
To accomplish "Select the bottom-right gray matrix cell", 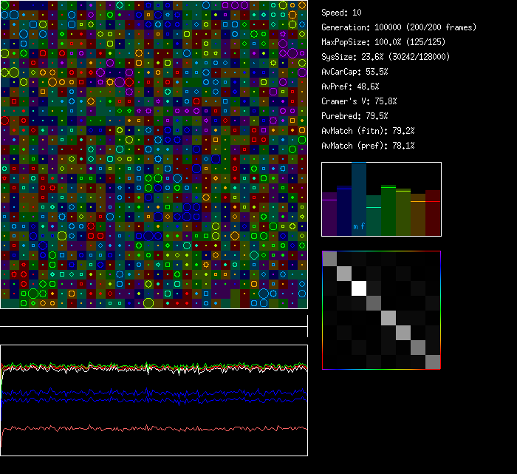I will 433,362.
